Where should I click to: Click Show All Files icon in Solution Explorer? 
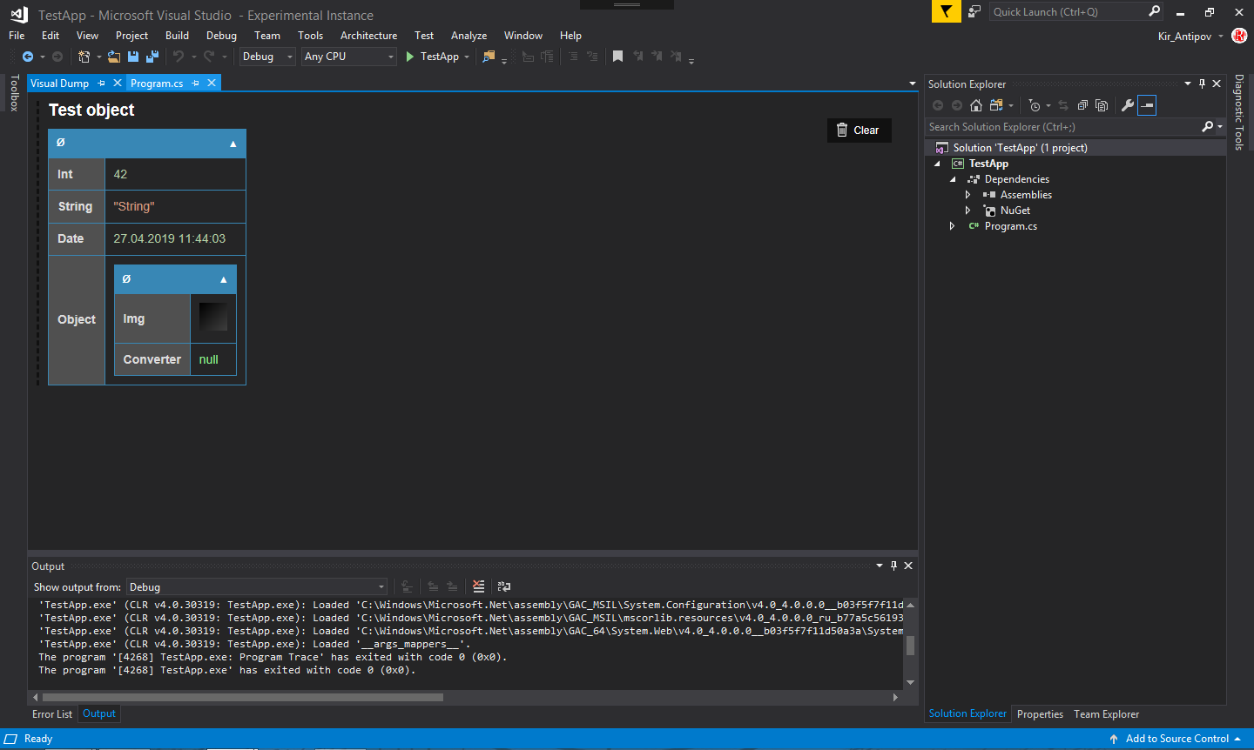click(1102, 105)
